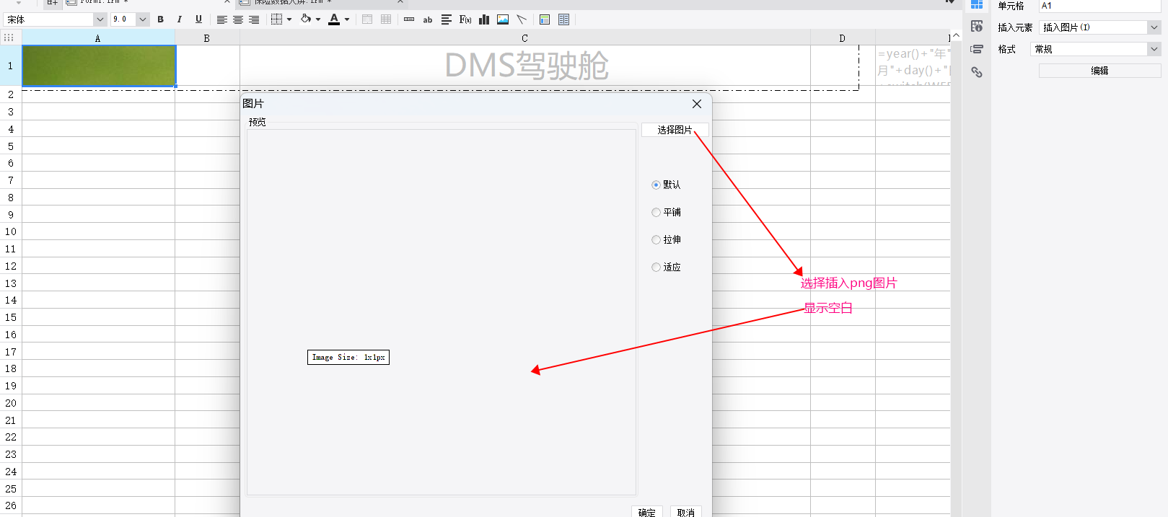
Task: Select column B header
Action: pyautogui.click(x=207, y=38)
